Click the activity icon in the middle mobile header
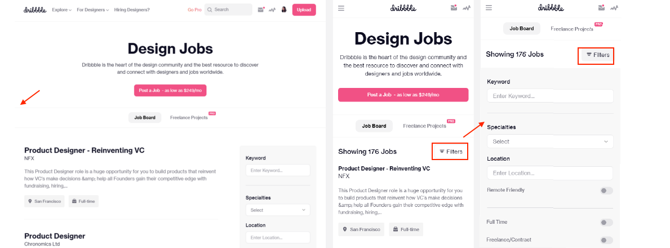 pyautogui.click(x=467, y=8)
